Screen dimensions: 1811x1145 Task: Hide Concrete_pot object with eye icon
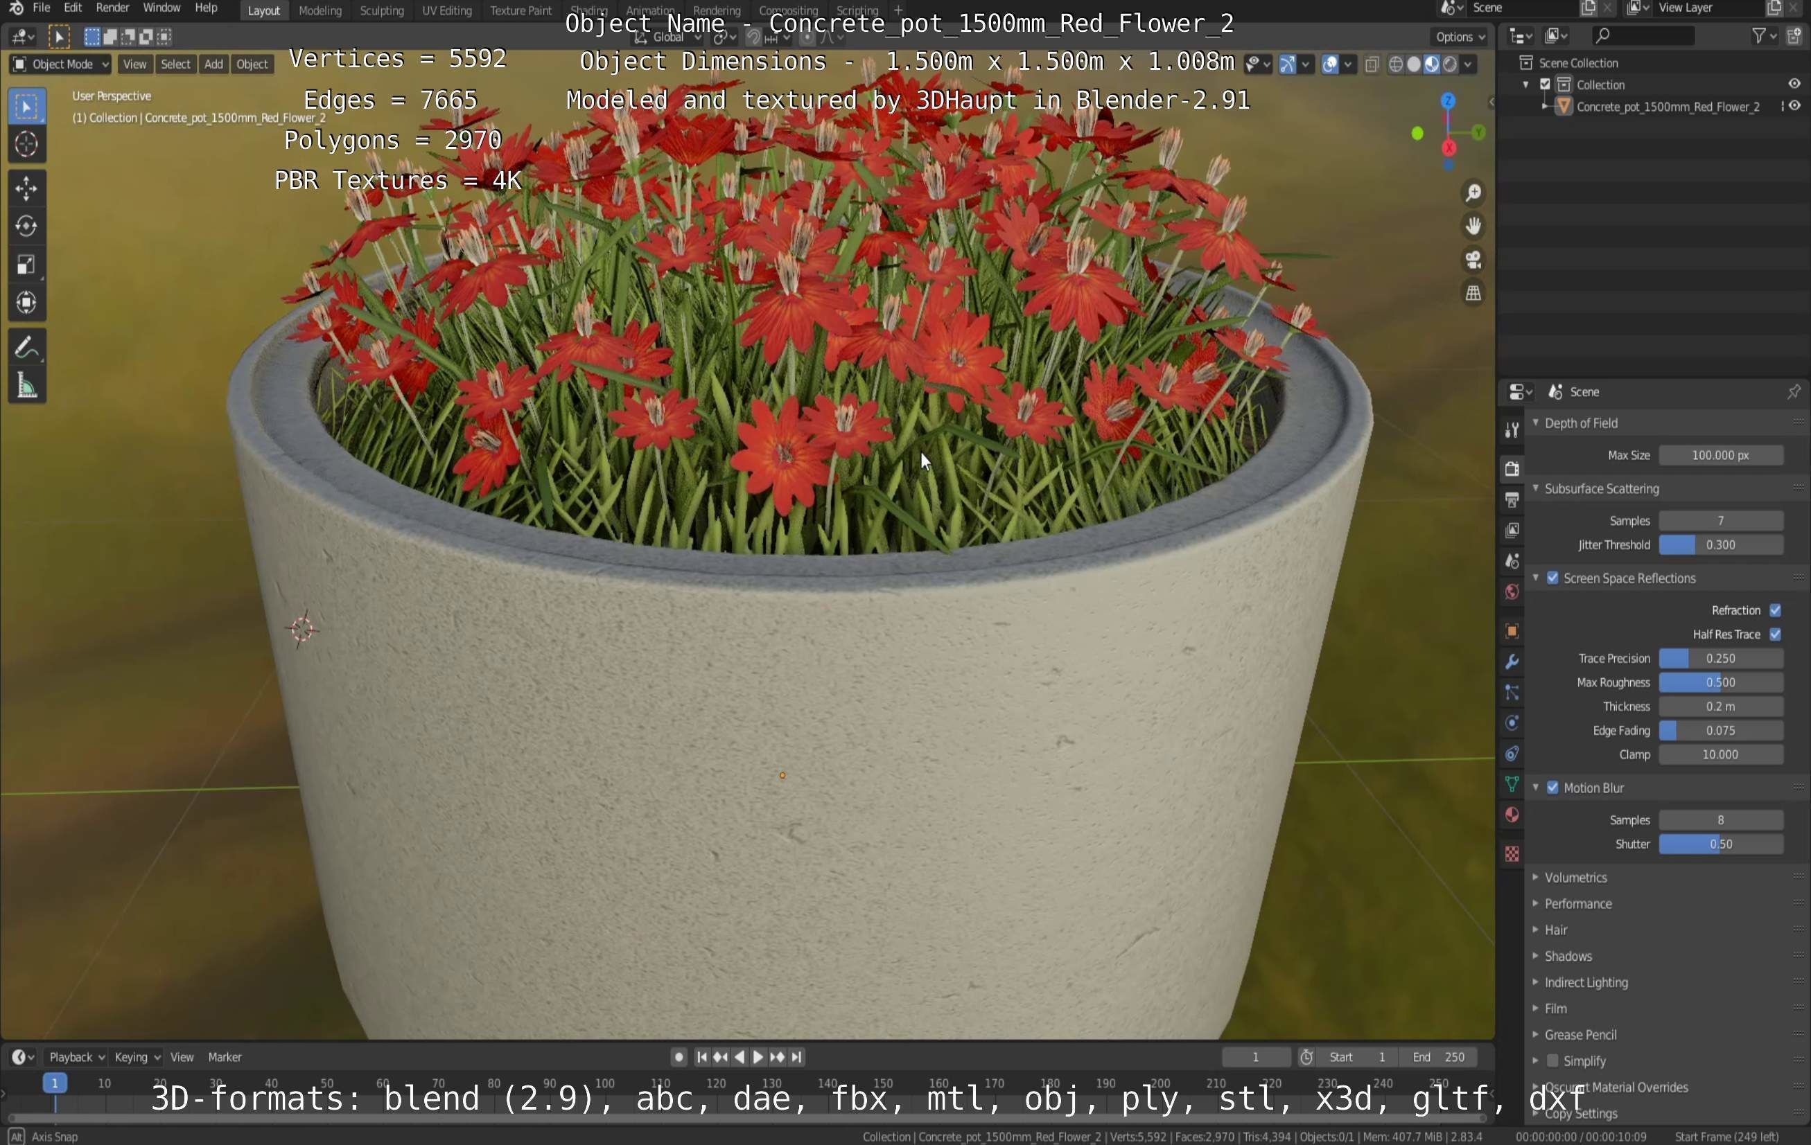[x=1794, y=106]
